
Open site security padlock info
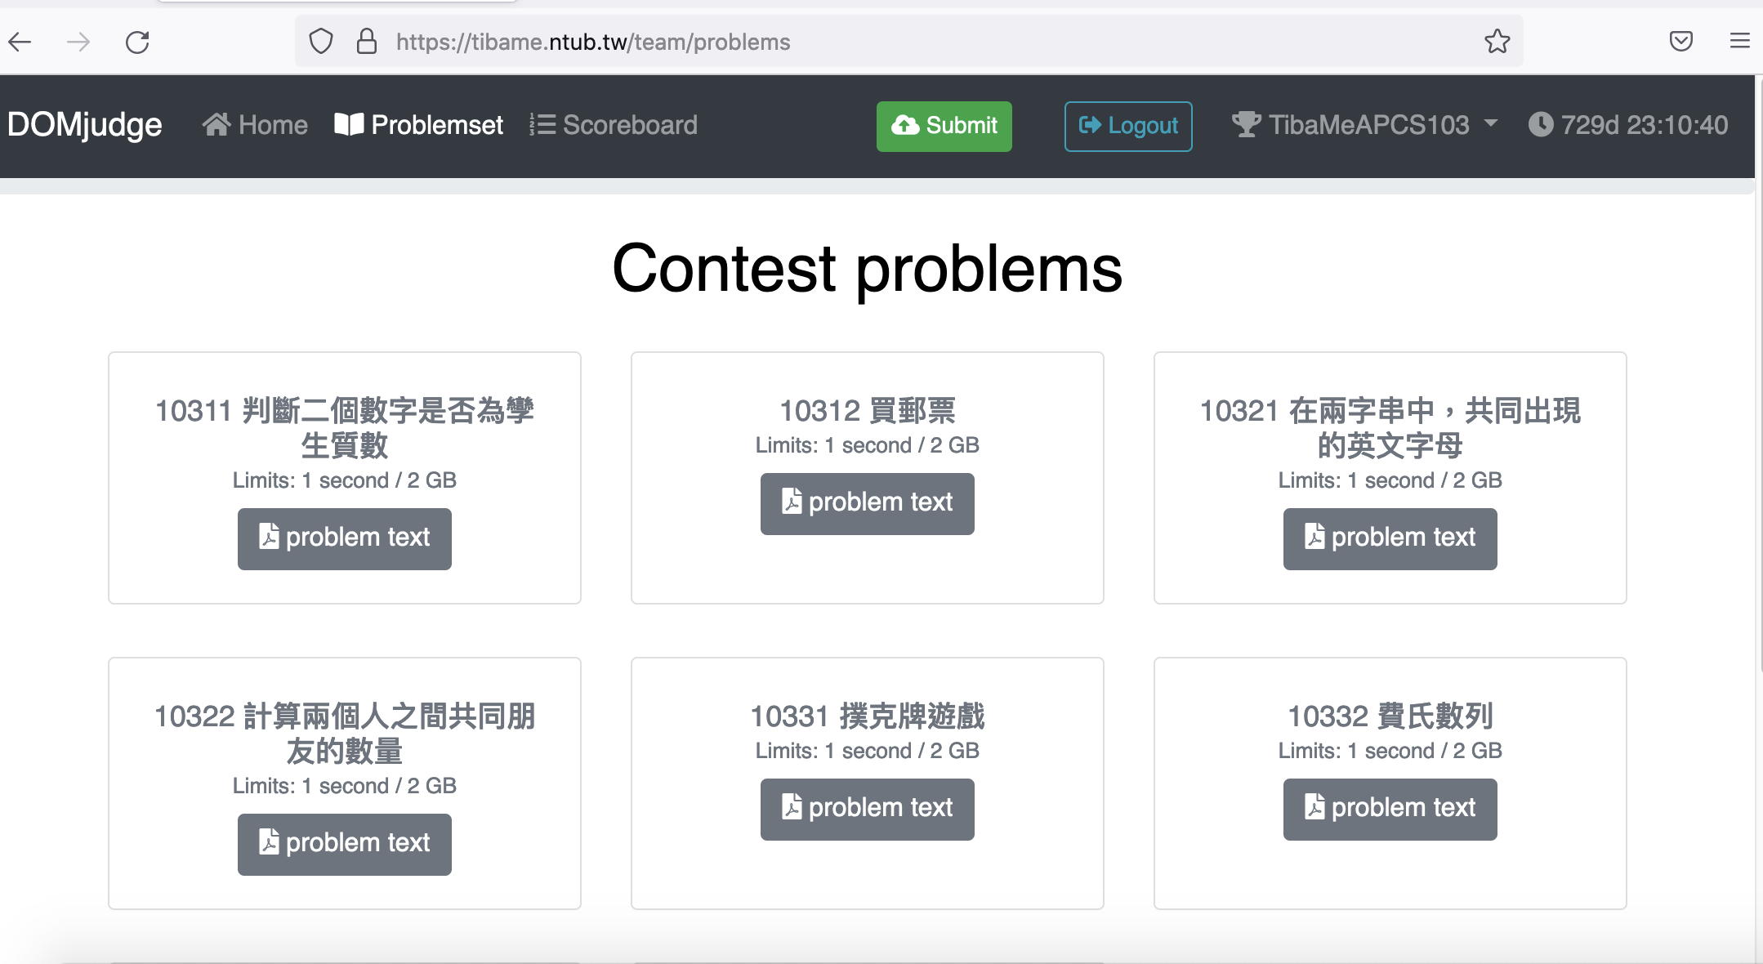pyautogui.click(x=367, y=42)
